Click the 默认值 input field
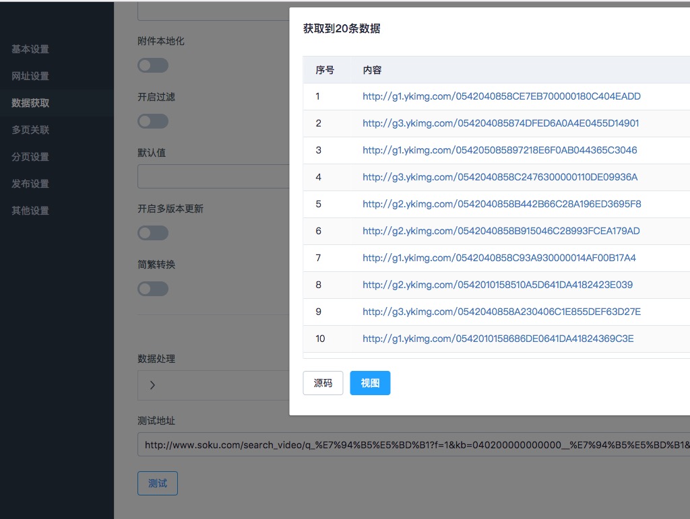Viewport: 690px width, 519px height. [x=214, y=176]
